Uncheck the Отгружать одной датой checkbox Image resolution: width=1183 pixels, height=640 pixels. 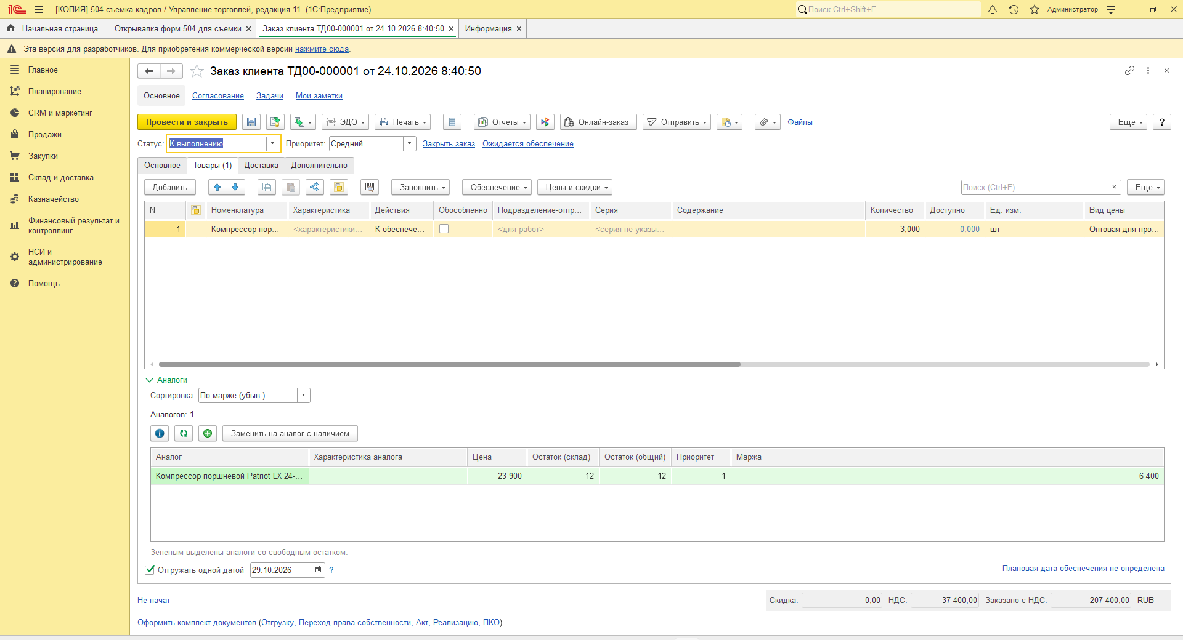tap(150, 570)
